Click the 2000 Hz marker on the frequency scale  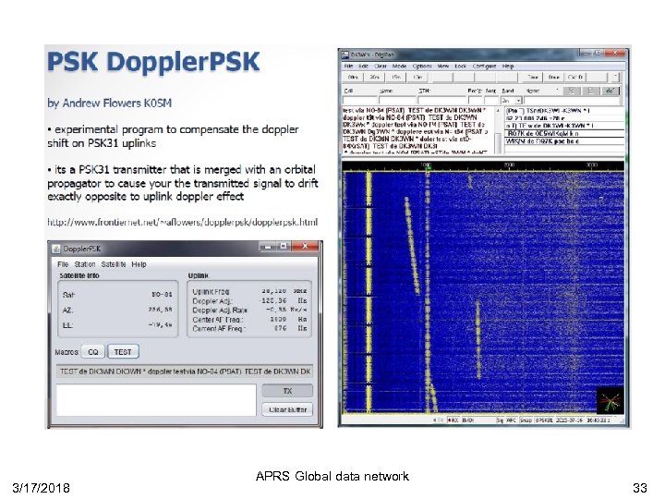coord(509,164)
